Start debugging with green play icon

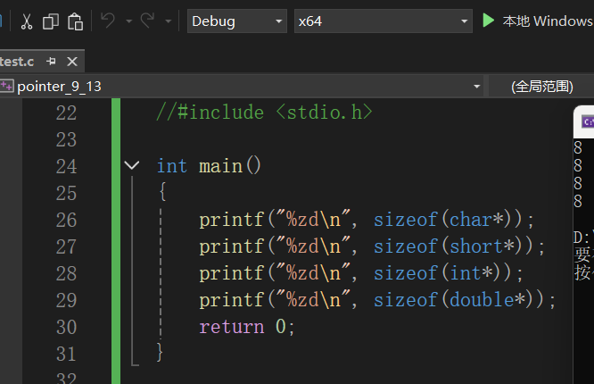coord(488,21)
